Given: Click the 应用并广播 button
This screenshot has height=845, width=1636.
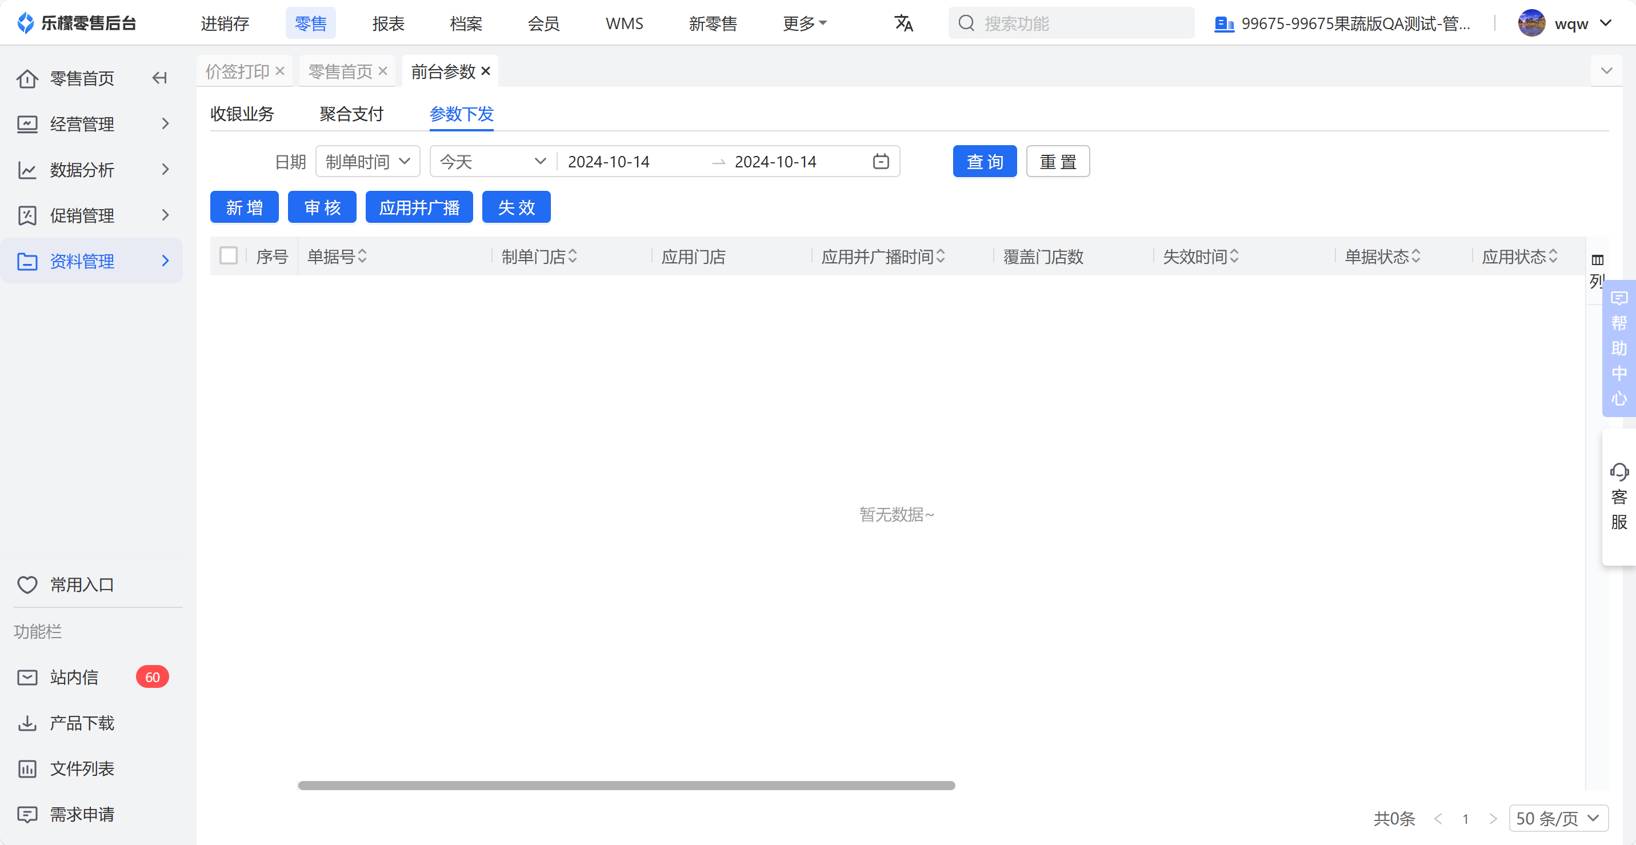Looking at the screenshot, I should click(x=419, y=207).
